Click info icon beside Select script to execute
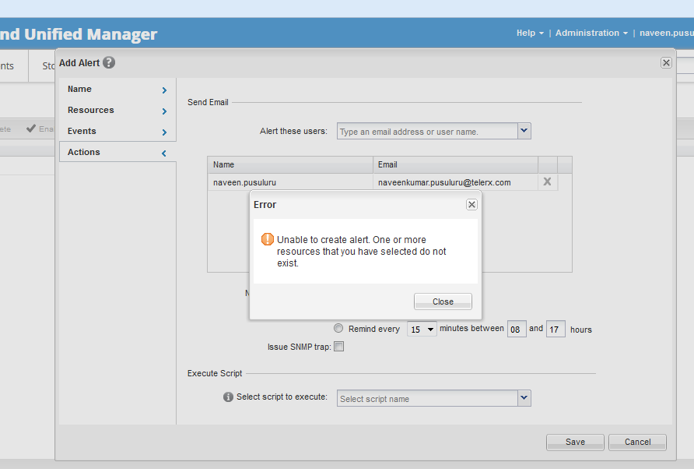Viewport: 694px width, 469px height. coord(228,397)
